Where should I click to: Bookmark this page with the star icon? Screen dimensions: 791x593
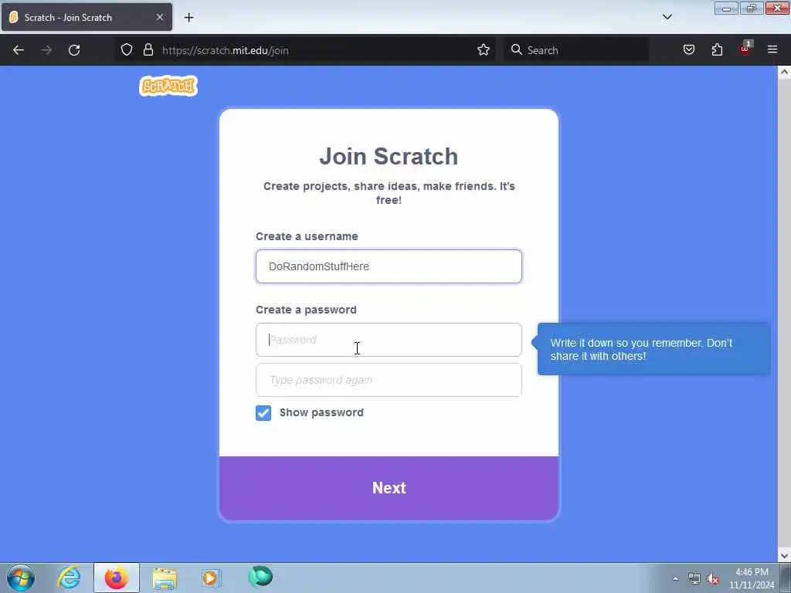click(x=484, y=50)
